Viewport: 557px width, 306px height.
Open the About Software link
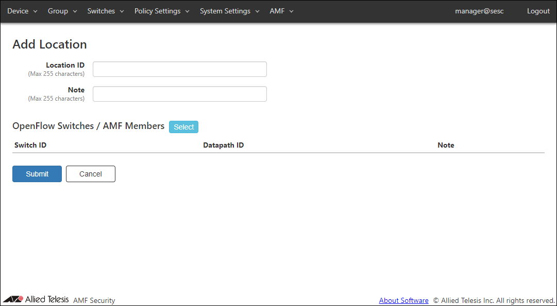point(403,300)
